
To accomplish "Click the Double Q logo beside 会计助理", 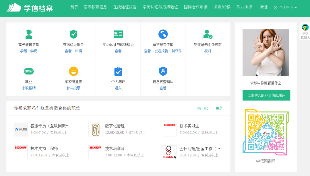I will (x=170, y=152).
